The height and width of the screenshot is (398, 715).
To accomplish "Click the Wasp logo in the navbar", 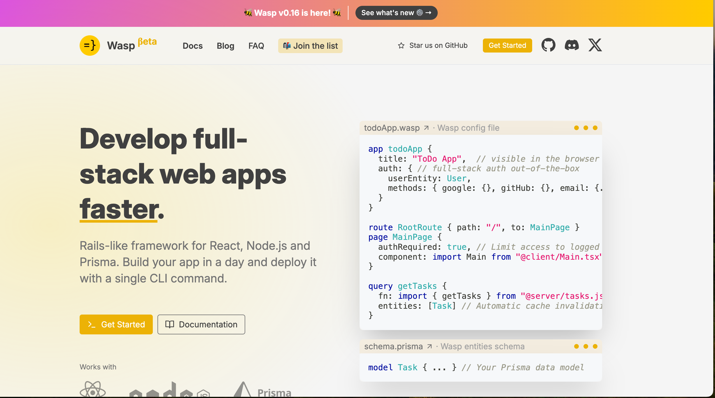I will [x=90, y=46].
